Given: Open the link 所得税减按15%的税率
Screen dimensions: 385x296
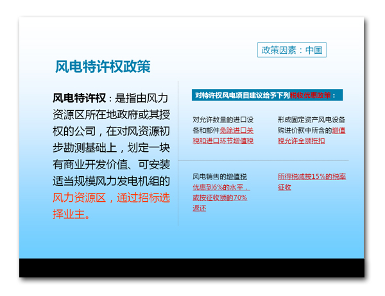Looking at the screenshot, I should (311, 176).
